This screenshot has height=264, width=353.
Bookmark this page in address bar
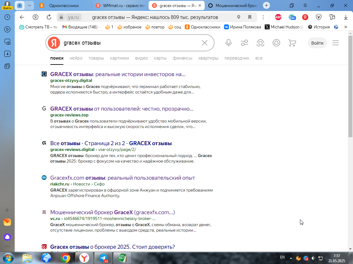point(249,17)
